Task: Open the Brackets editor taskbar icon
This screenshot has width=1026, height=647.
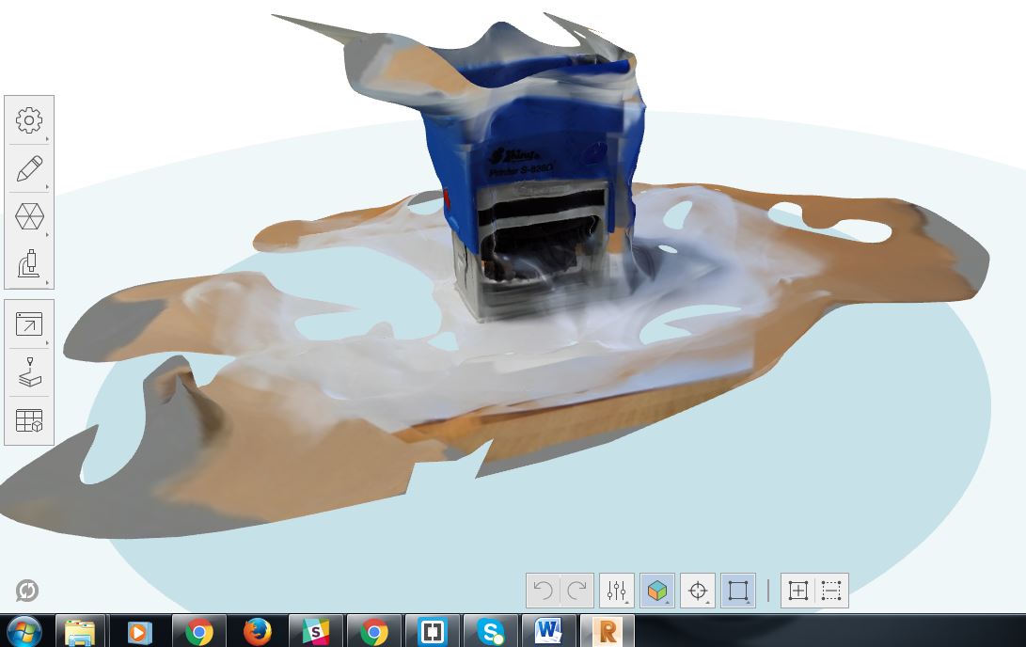Action: click(x=432, y=631)
